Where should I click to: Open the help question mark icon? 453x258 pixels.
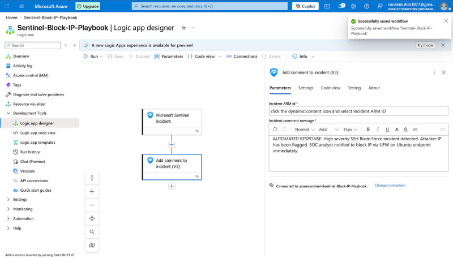click(366, 6)
